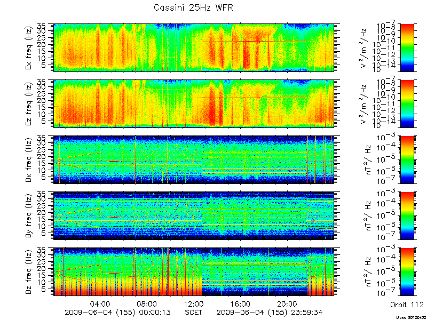Click the start timestamp '2009-06-04 (155) 00:00:13'

coord(117,313)
